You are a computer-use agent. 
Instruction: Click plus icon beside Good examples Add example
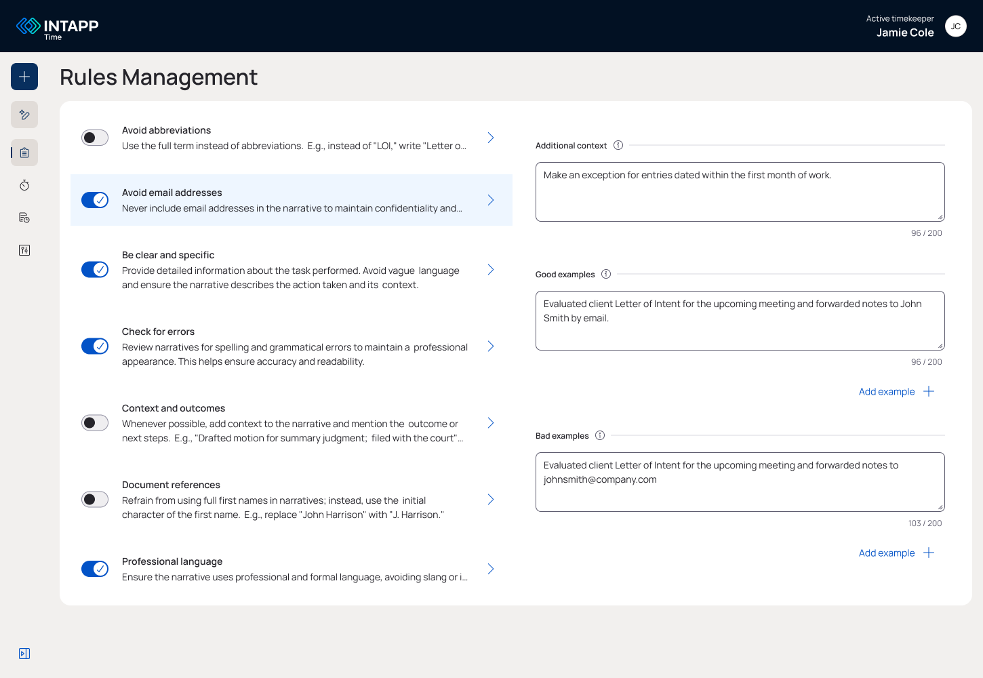coord(929,391)
